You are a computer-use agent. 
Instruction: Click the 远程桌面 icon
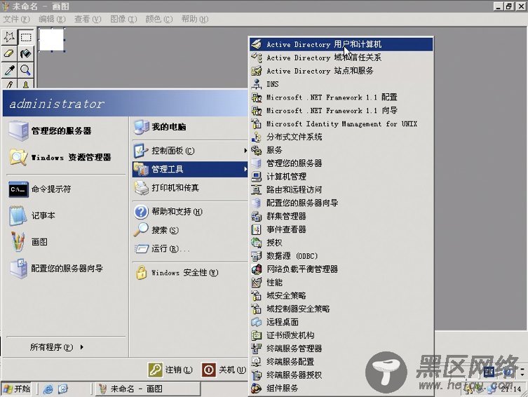pos(256,322)
